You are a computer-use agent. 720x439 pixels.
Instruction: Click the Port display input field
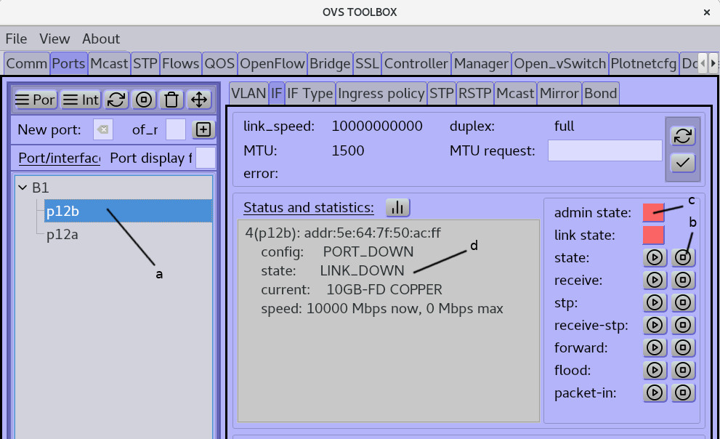click(206, 158)
